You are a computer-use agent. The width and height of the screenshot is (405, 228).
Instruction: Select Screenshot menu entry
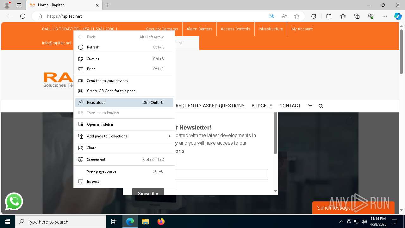(124, 160)
